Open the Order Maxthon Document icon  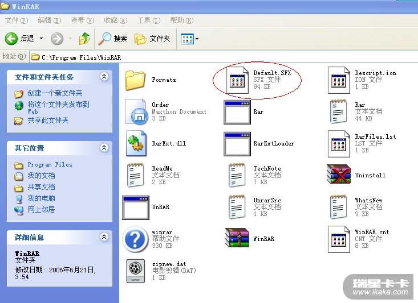click(x=136, y=111)
